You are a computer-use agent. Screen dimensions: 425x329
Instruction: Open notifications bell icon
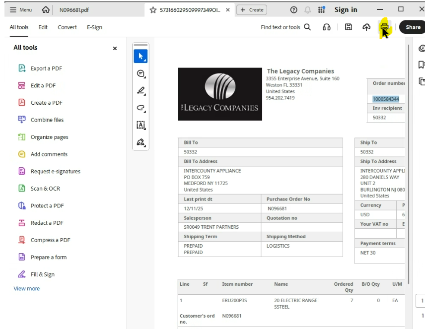(308, 10)
